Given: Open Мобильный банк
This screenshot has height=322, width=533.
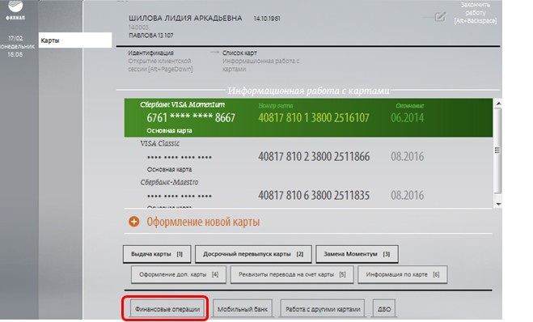Looking at the screenshot, I should pos(243,309).
